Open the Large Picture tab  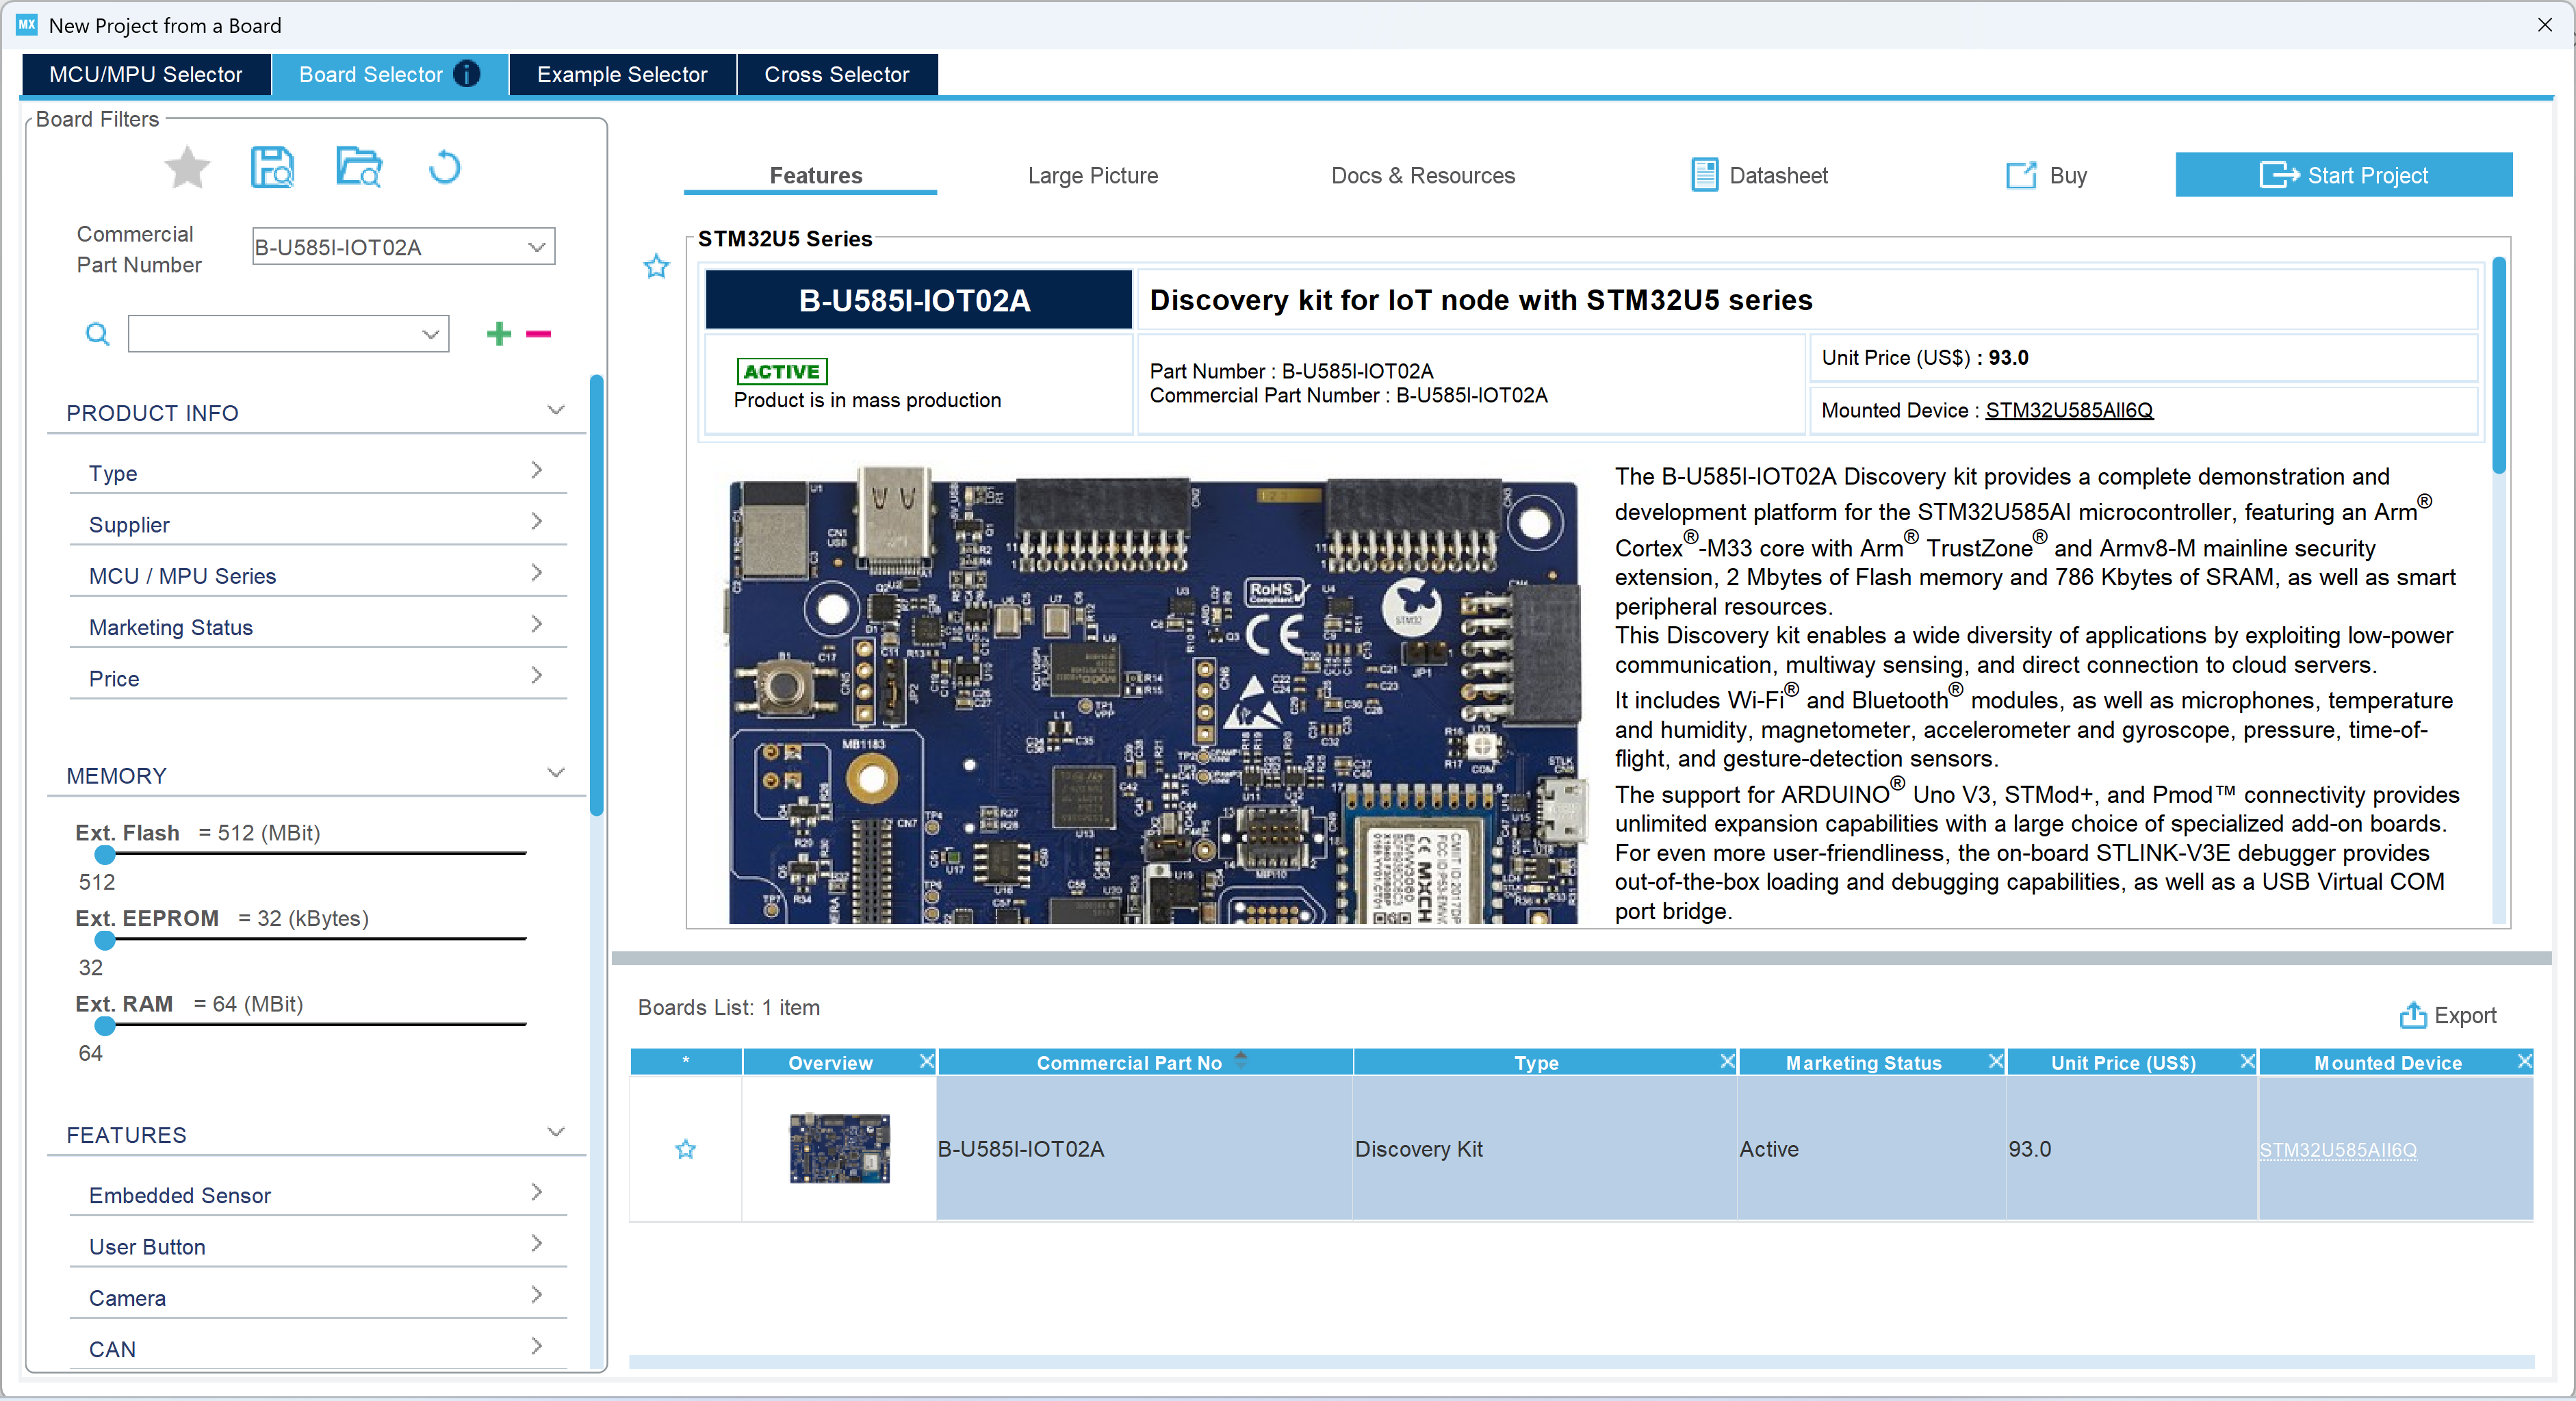tap(1092, 175)
